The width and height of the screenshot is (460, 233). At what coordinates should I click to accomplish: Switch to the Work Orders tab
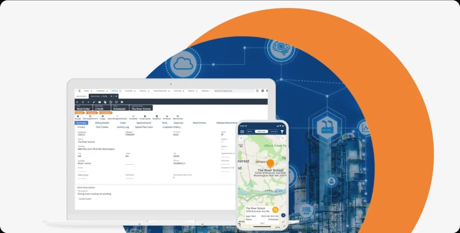tap(82, 96)
